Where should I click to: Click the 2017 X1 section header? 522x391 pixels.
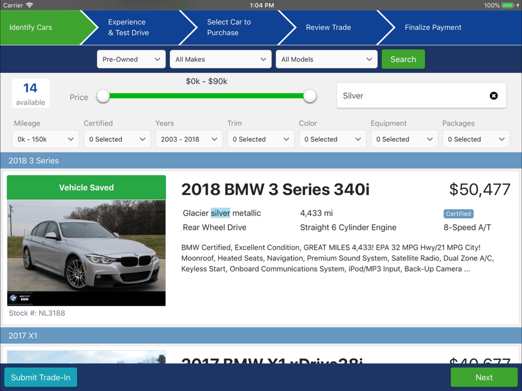(261, 336)
